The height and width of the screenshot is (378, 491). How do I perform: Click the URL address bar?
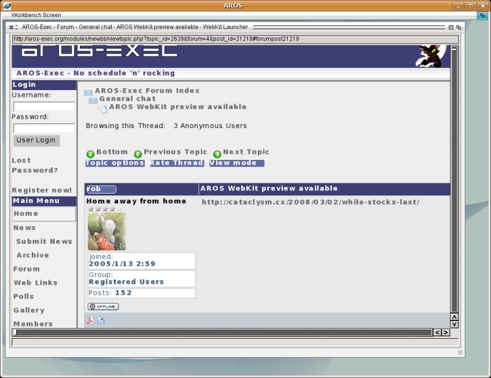(x=233, y=39)
